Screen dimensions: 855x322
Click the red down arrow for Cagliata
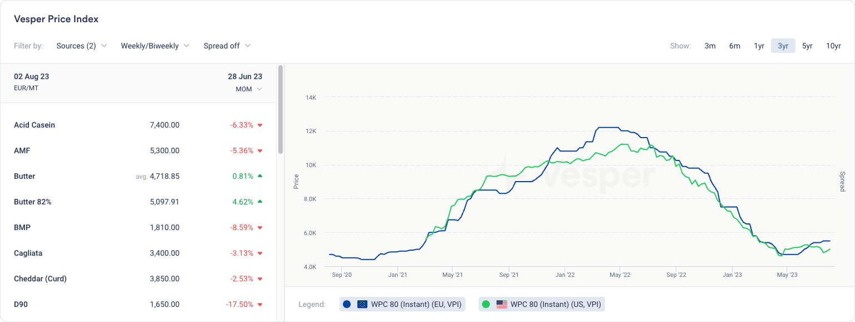[x=260, y=253]
